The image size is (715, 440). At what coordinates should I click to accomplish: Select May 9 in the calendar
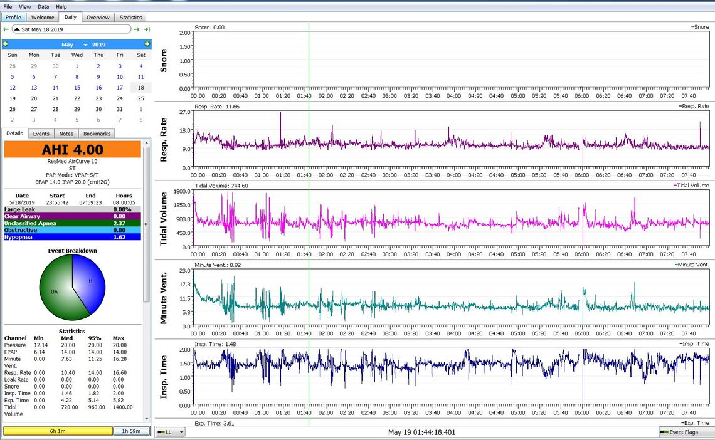click(98, 77)
